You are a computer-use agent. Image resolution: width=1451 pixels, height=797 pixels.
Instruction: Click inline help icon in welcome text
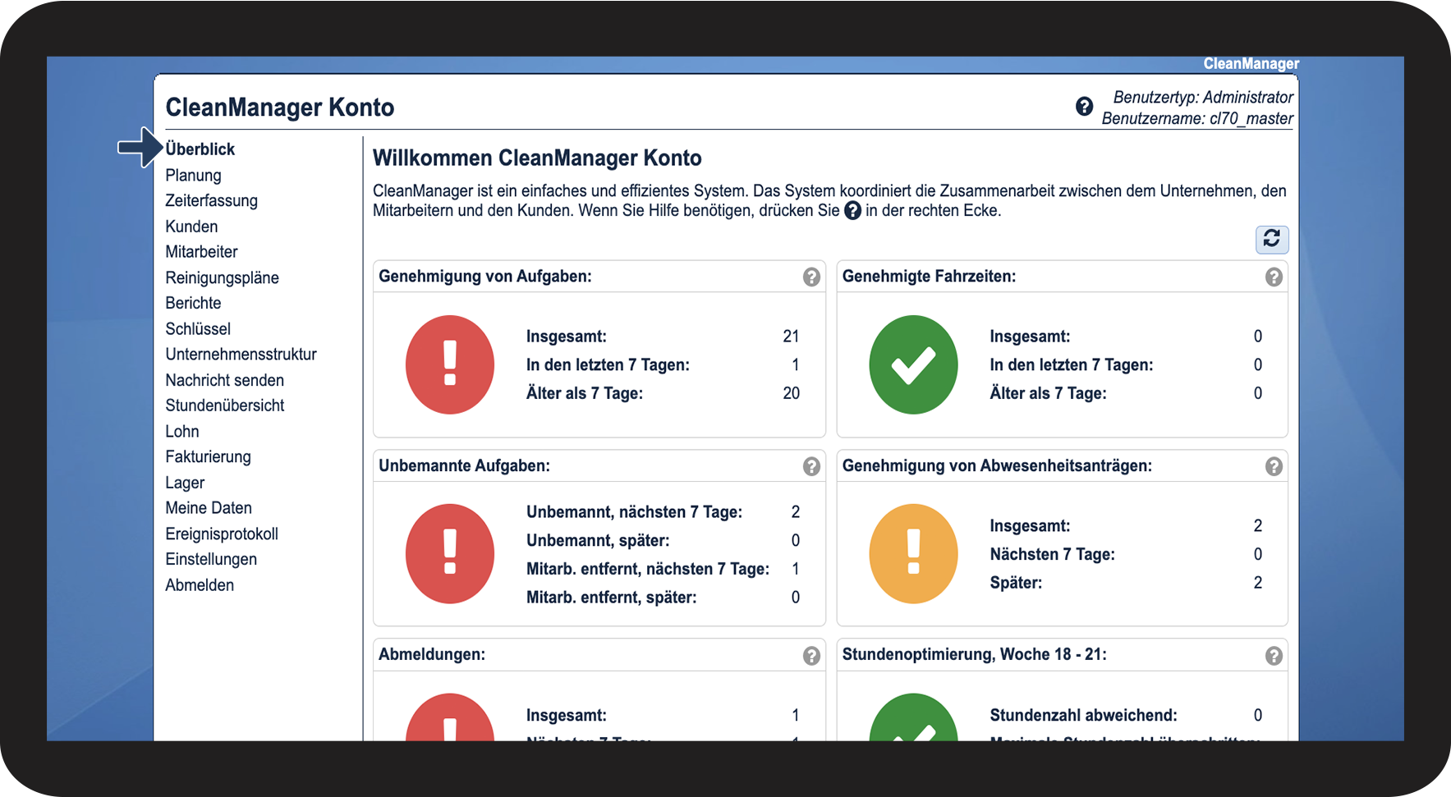(x=853, y=211)
